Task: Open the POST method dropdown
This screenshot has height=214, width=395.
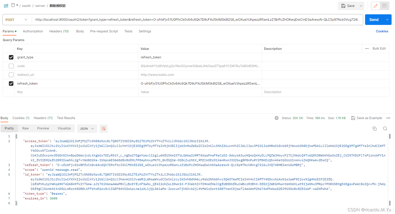Action: pyautogui.click(x=17, y=20)
